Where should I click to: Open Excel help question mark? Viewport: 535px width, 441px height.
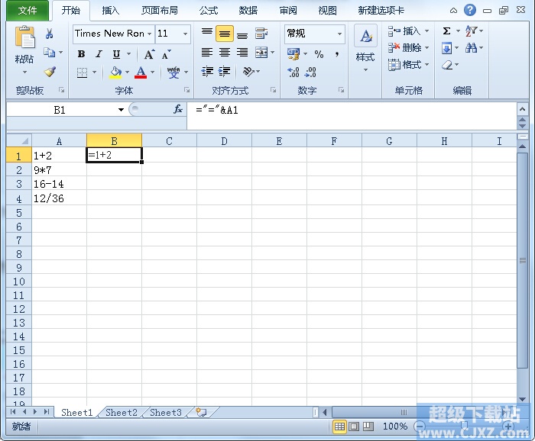point(470,10)
